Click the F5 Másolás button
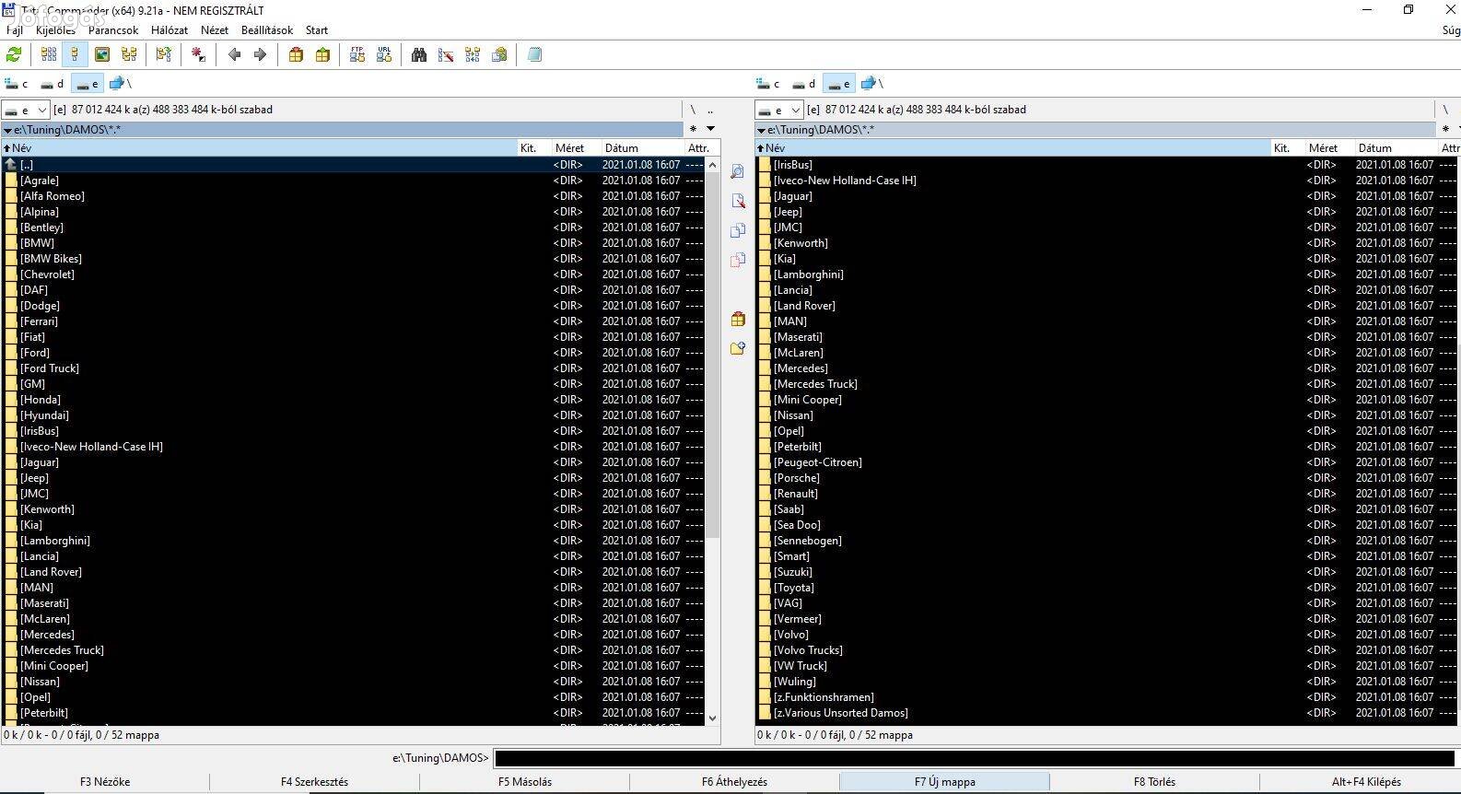Screen dimensions: 1461x794 click(525, 782)
